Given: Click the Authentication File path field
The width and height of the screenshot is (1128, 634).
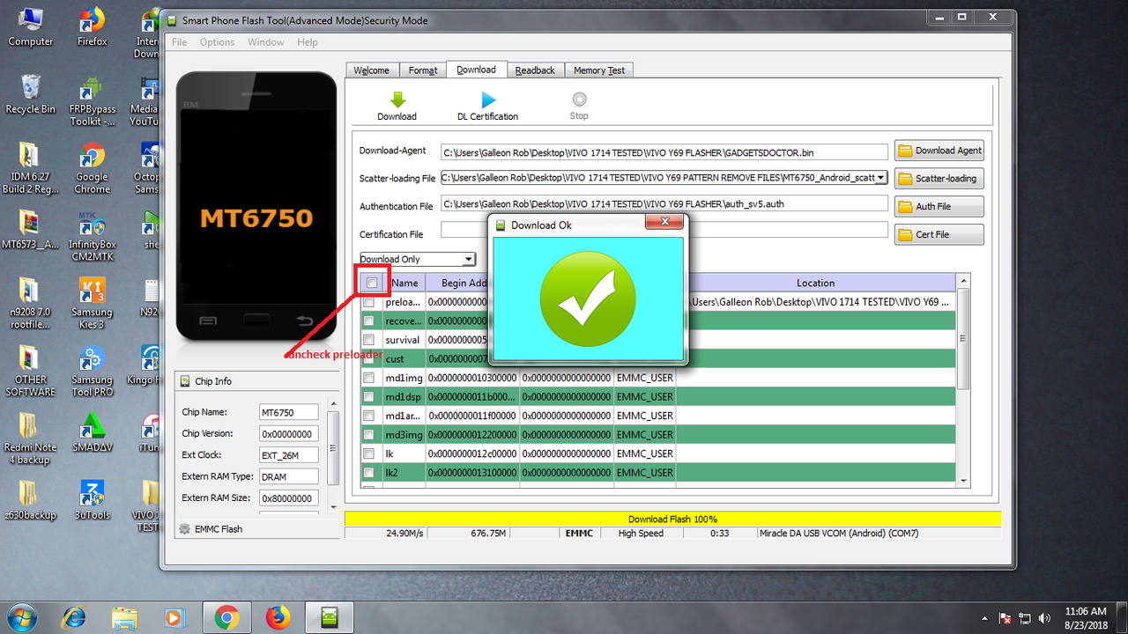Looking at the screenshot, I should click(x=664, y=204).
